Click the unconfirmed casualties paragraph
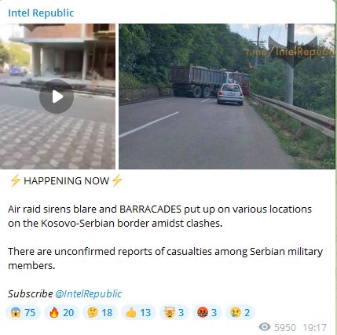 click(x=165, y=258)
